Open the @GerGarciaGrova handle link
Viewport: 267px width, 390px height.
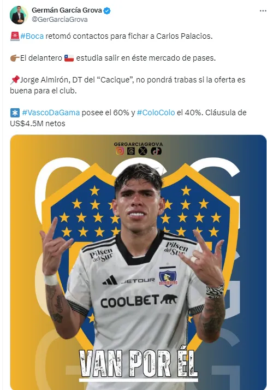pyautogui.click(x=60, y=20)
